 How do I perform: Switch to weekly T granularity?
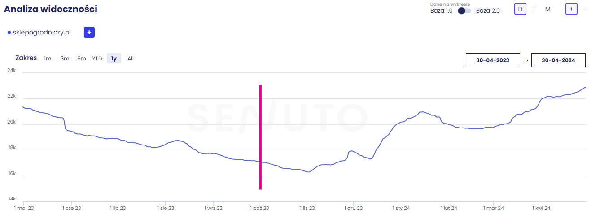[x=534, y=9]
